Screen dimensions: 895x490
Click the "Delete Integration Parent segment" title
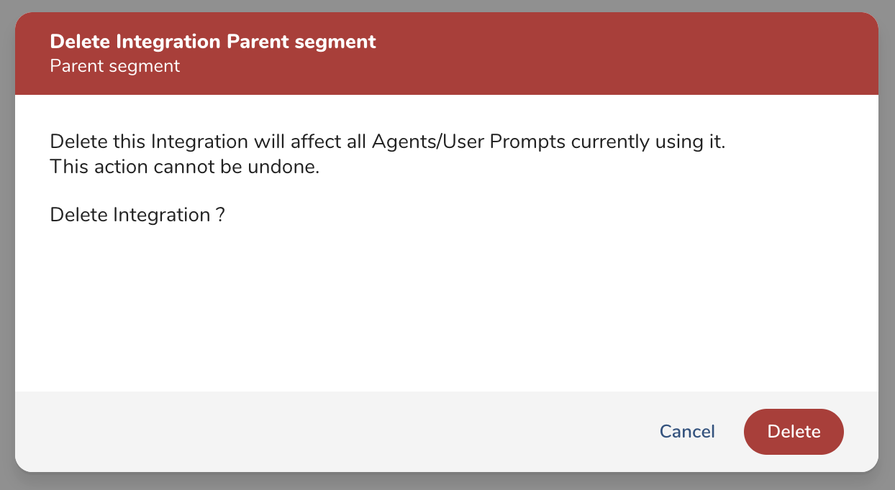[x=213, y=42]
